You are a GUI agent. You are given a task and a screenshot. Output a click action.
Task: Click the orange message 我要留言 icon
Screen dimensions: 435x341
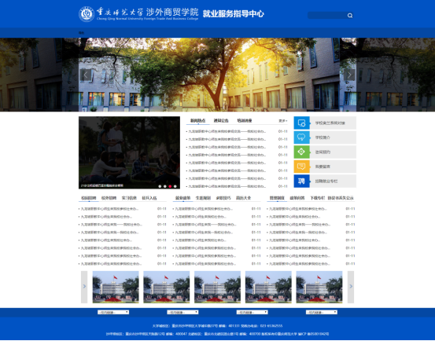pos(301,167)
